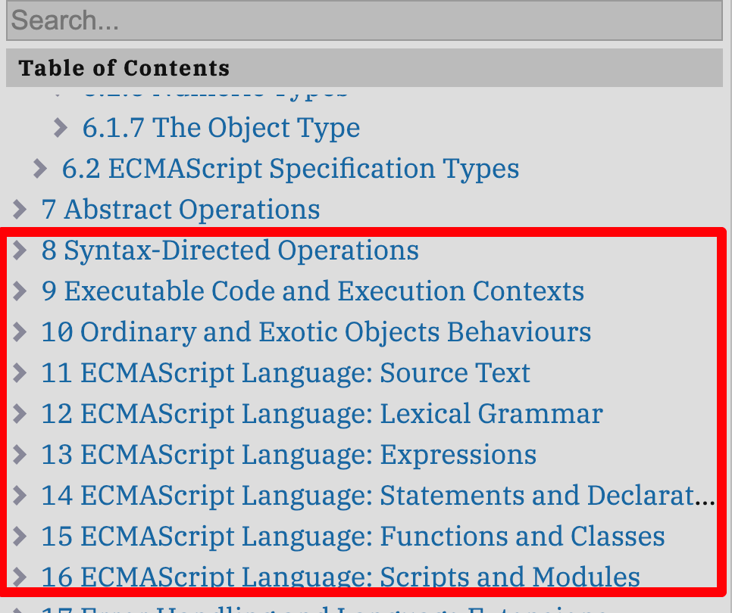Go to 7 Abstract Operations
The image size is (732, 613).
180,210
